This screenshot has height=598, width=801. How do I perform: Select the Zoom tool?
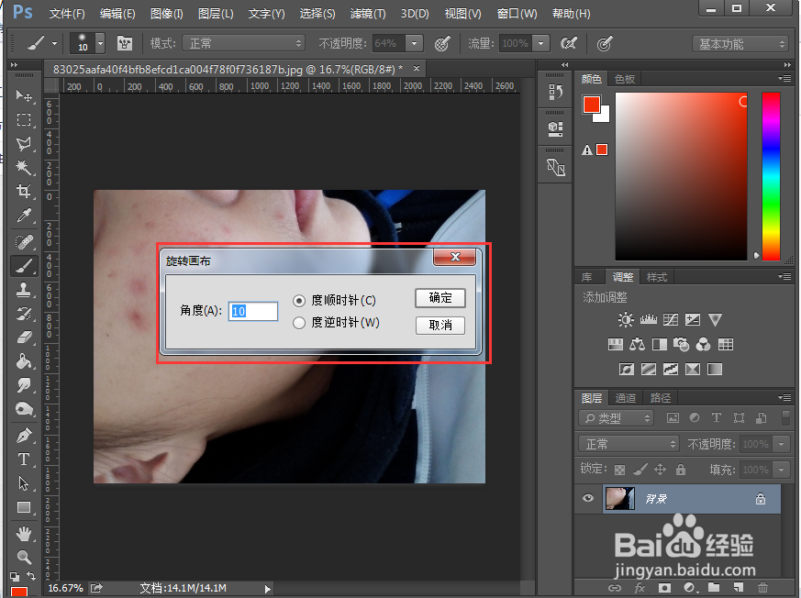pyautogui.click(x=24, y=557)
